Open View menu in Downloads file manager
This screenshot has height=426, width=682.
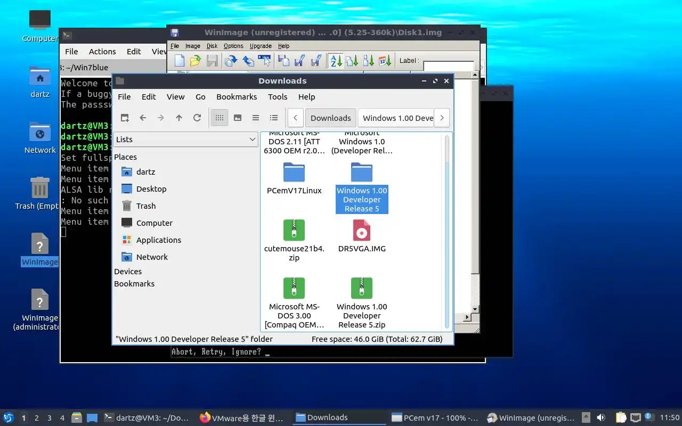pyautogui.click(x=175, y=97)
